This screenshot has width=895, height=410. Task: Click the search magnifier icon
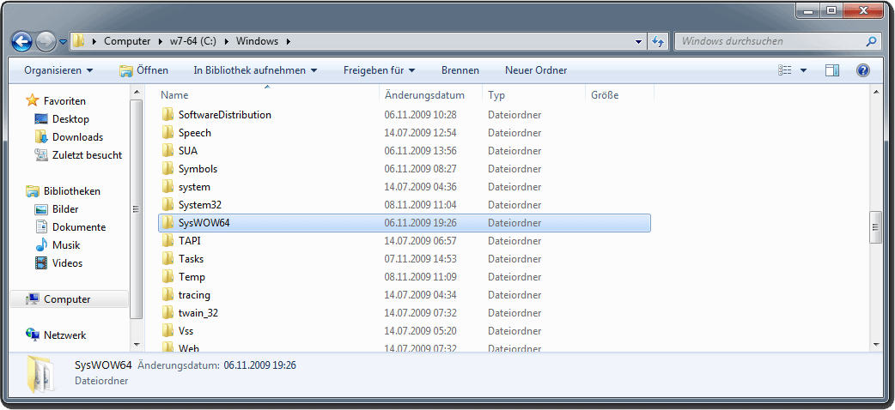pos(871,41)
